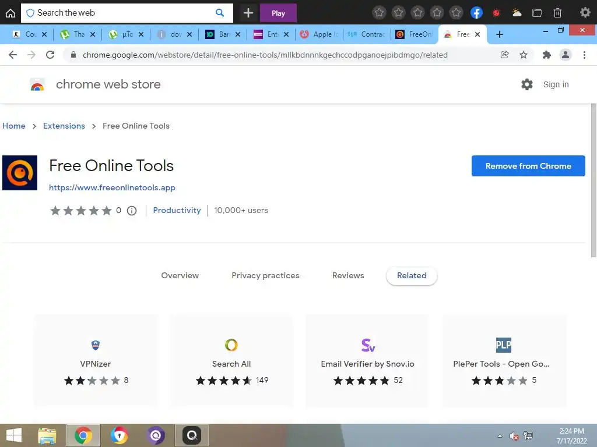Open launcher settings gear at top right

pos(585,13)
